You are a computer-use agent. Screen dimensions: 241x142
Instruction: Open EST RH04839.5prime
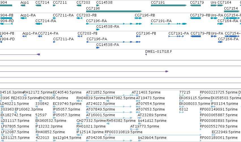(91, 98)
